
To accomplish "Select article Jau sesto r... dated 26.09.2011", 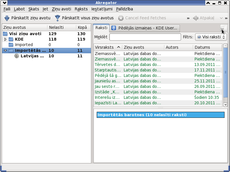I will (x=158, y=87).
